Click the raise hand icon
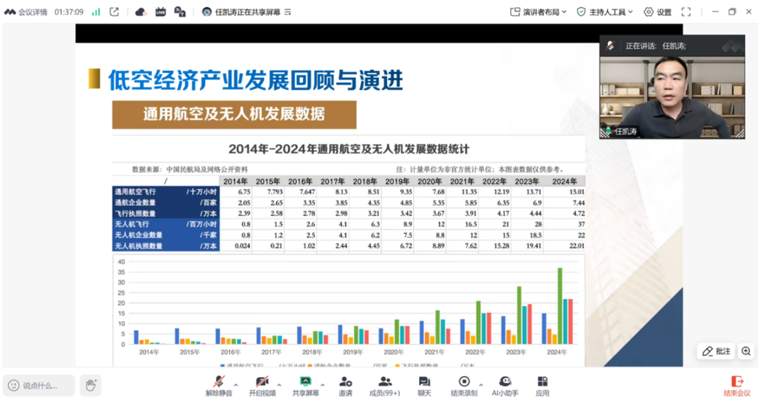Image resolution: width=763 pixels, height=401 pixels. coord(90,385)
